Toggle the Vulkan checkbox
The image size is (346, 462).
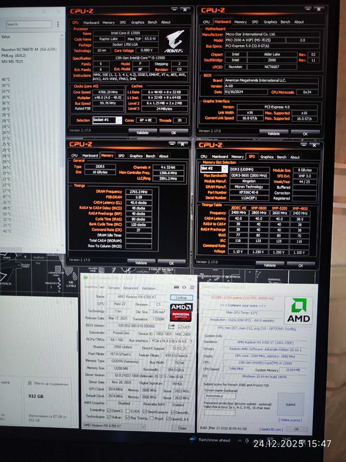[x=109, y=417]
